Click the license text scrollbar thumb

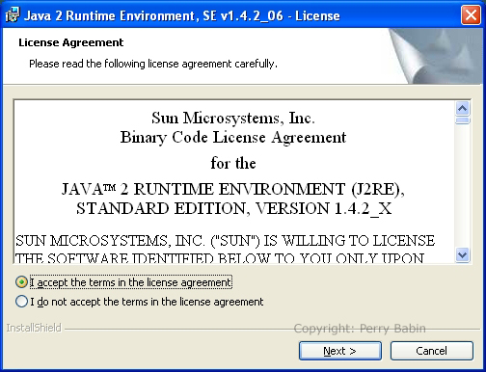[x=463, y=120]
